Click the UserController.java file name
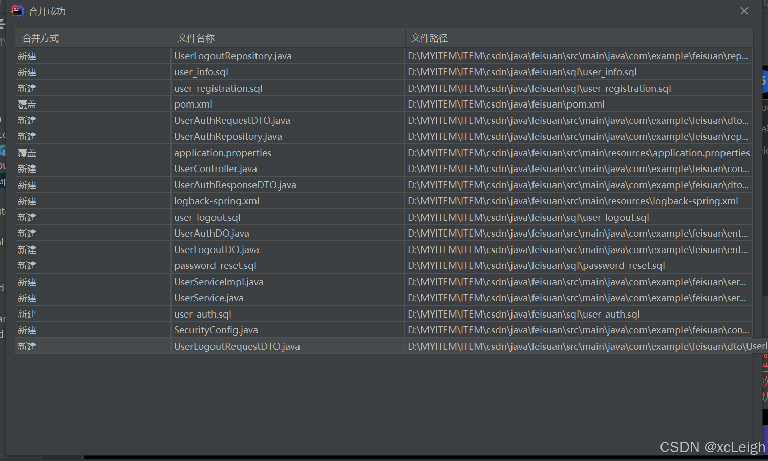This screenshot has height=461, width=768. point(216,169)
